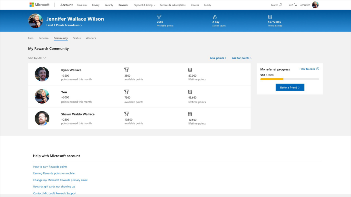Click the coins icon in the You row
Viewport: 351px width, 197px height.
(x=190, y=92)
